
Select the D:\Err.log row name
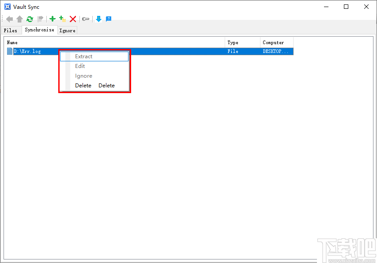point(27,51)
